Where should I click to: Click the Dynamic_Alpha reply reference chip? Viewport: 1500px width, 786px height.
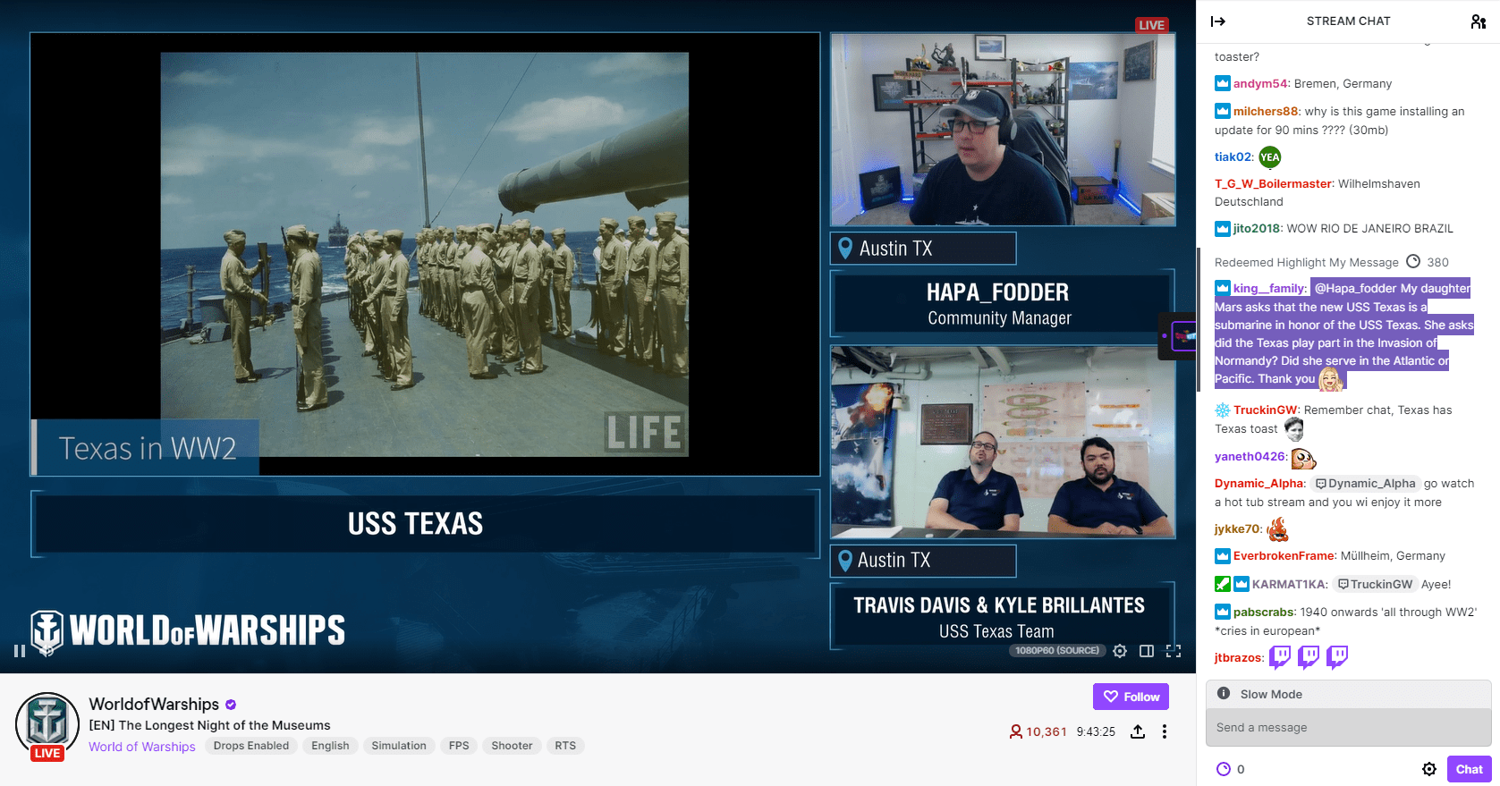click(x=1365, y=484)
